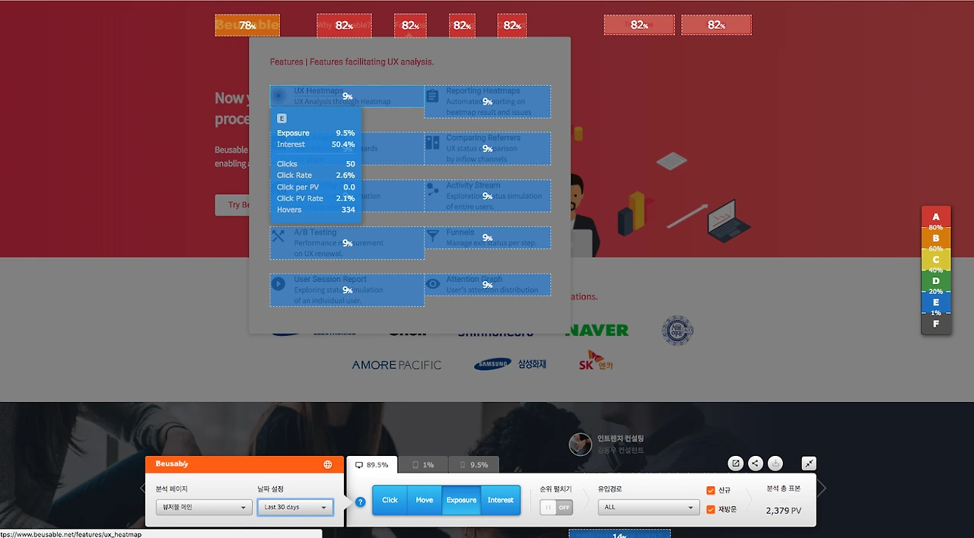
Task: Click the Funnels funnel icon
Action: pyautogui.click(x=432, y=236)
